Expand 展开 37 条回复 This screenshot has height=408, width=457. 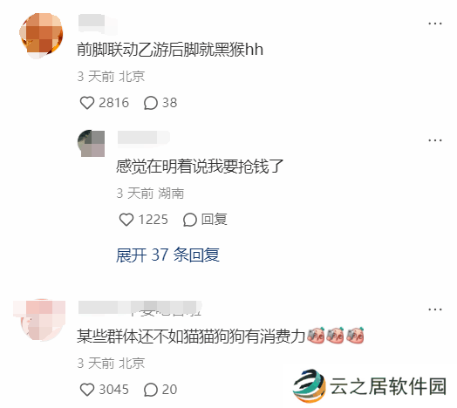[x=167, y=255]
